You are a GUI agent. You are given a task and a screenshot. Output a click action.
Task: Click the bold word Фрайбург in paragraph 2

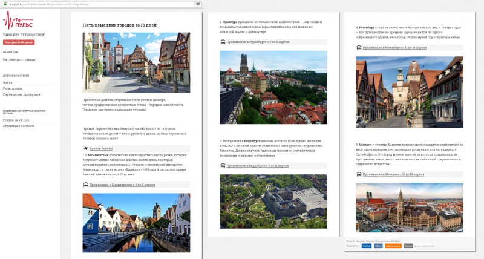(x=230, y=22)
